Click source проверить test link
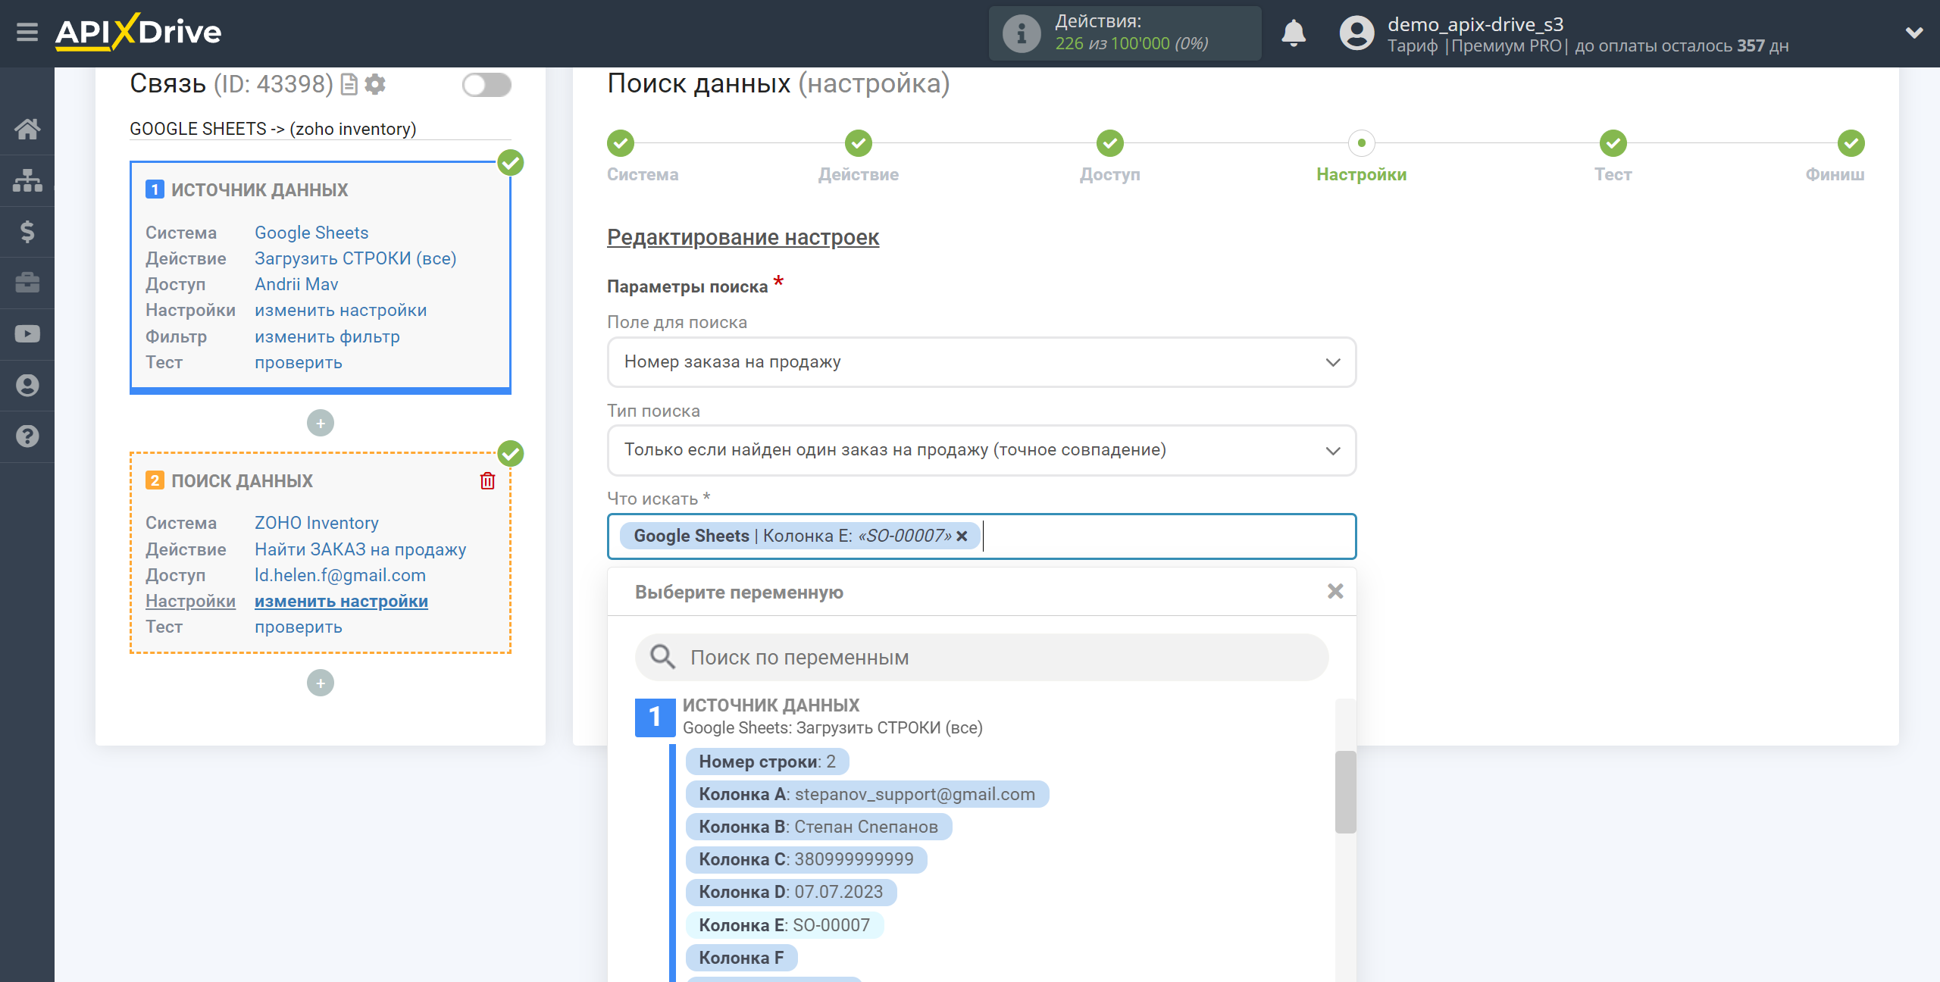1940x982 pixels. click(x=299, y=362)
